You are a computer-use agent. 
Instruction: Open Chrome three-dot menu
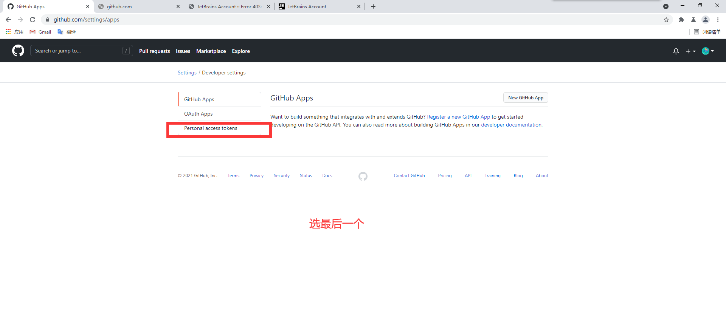click(718, 20)
